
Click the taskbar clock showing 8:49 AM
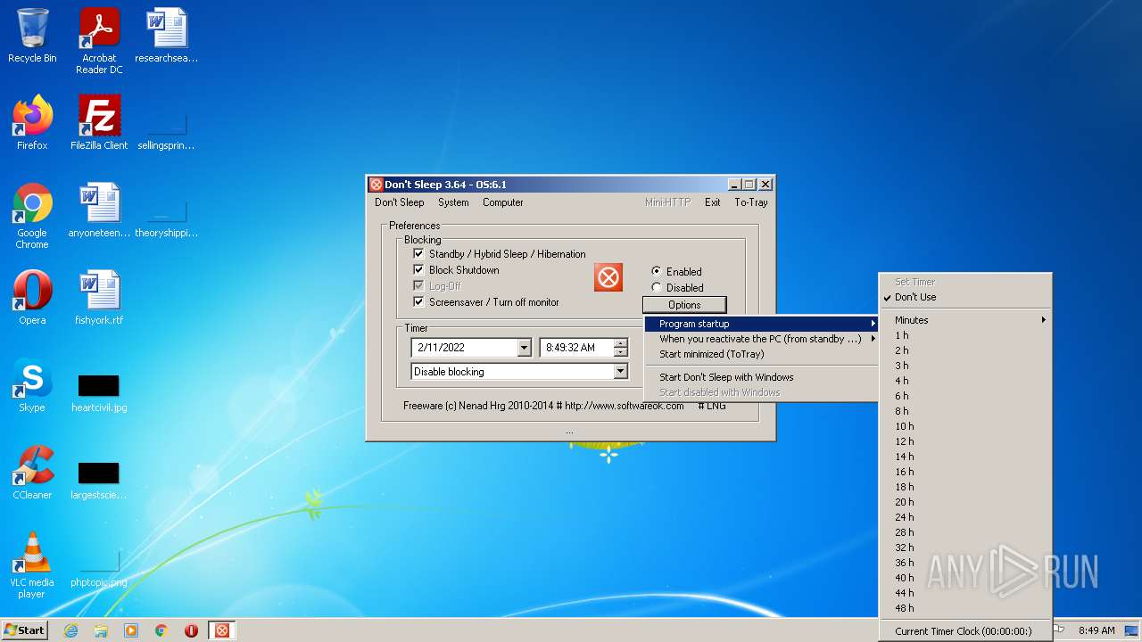pyautogui.click(x=1096, y=630)
